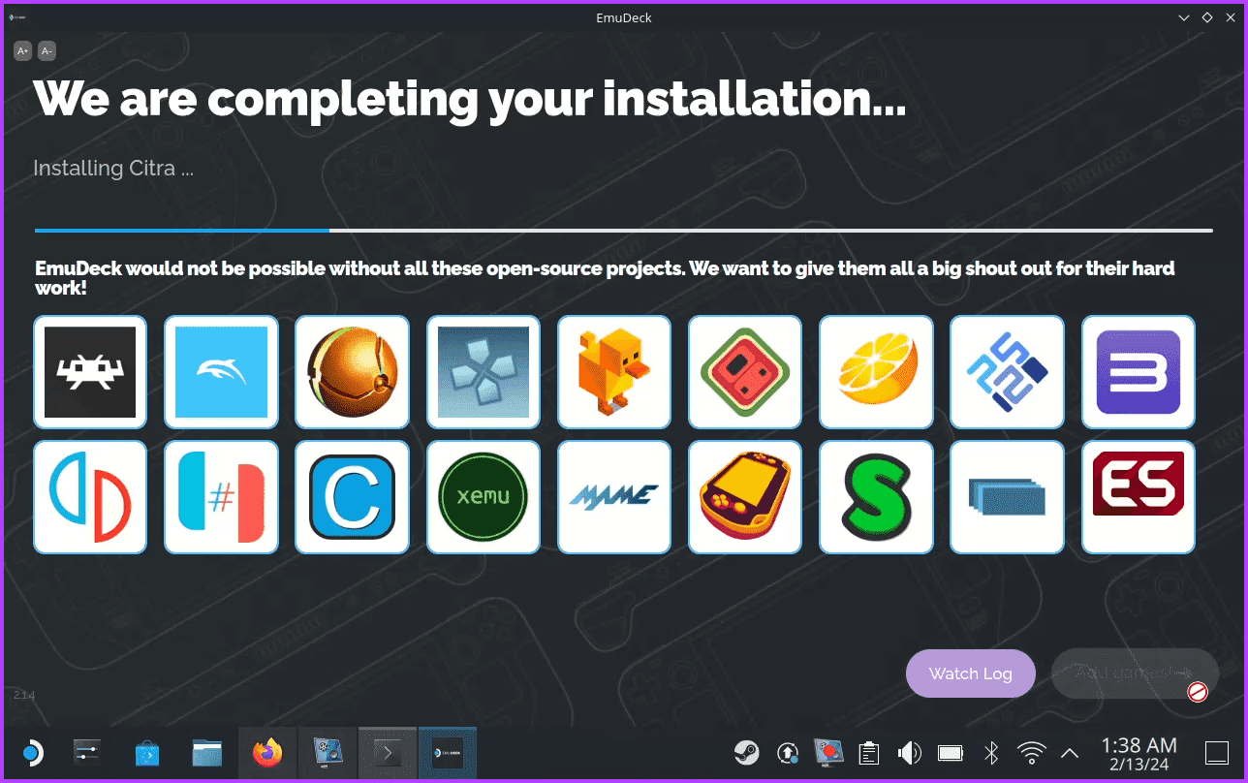Click the Watch Log button

(x=971, y=673)
